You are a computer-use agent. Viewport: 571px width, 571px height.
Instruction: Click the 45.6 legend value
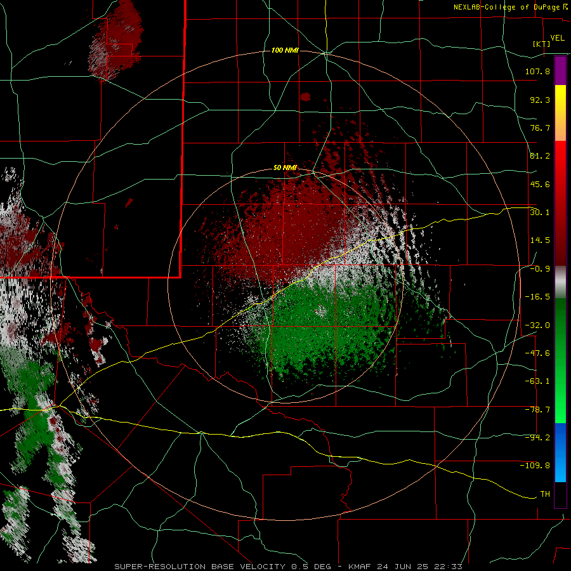click(x=540, y=184)
